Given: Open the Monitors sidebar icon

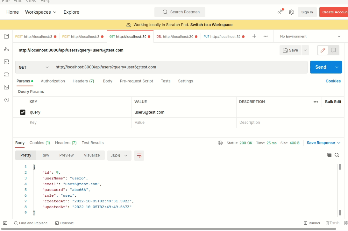Looking at the screenshot, I should (x=6, y=87).
